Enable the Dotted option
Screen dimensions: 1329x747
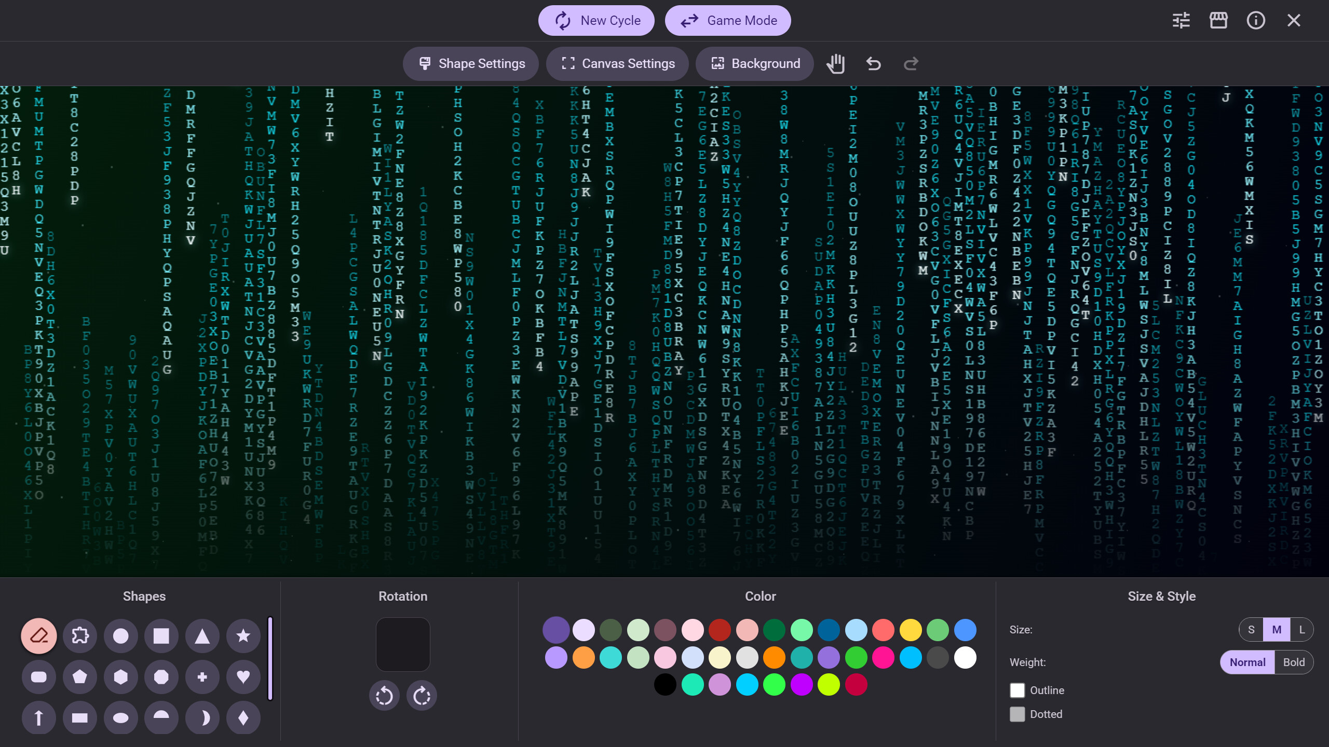(x=1017, y=714)
